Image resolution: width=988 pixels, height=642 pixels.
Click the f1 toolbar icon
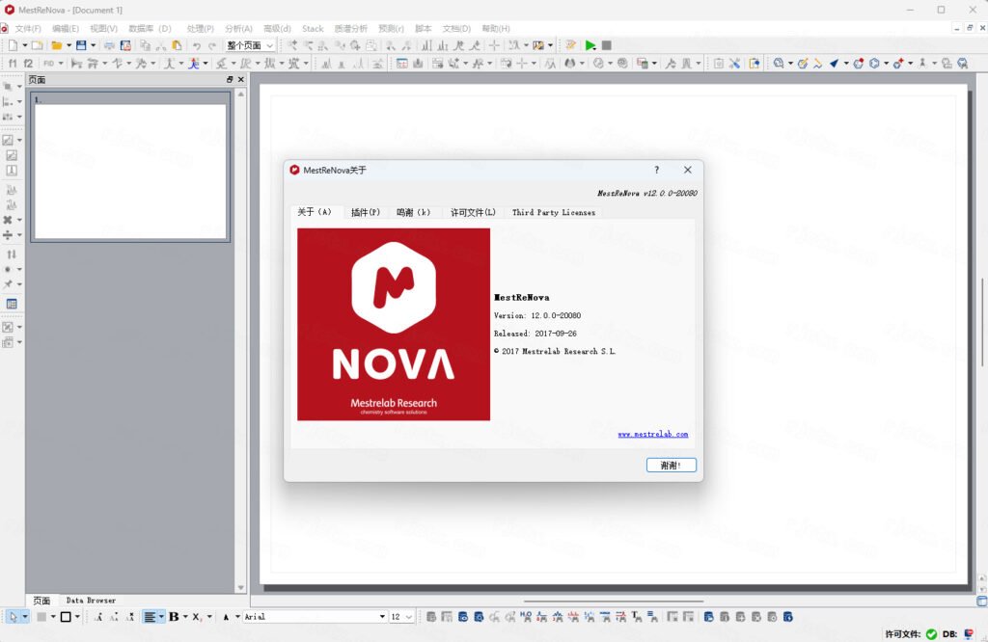click(13, 63)
